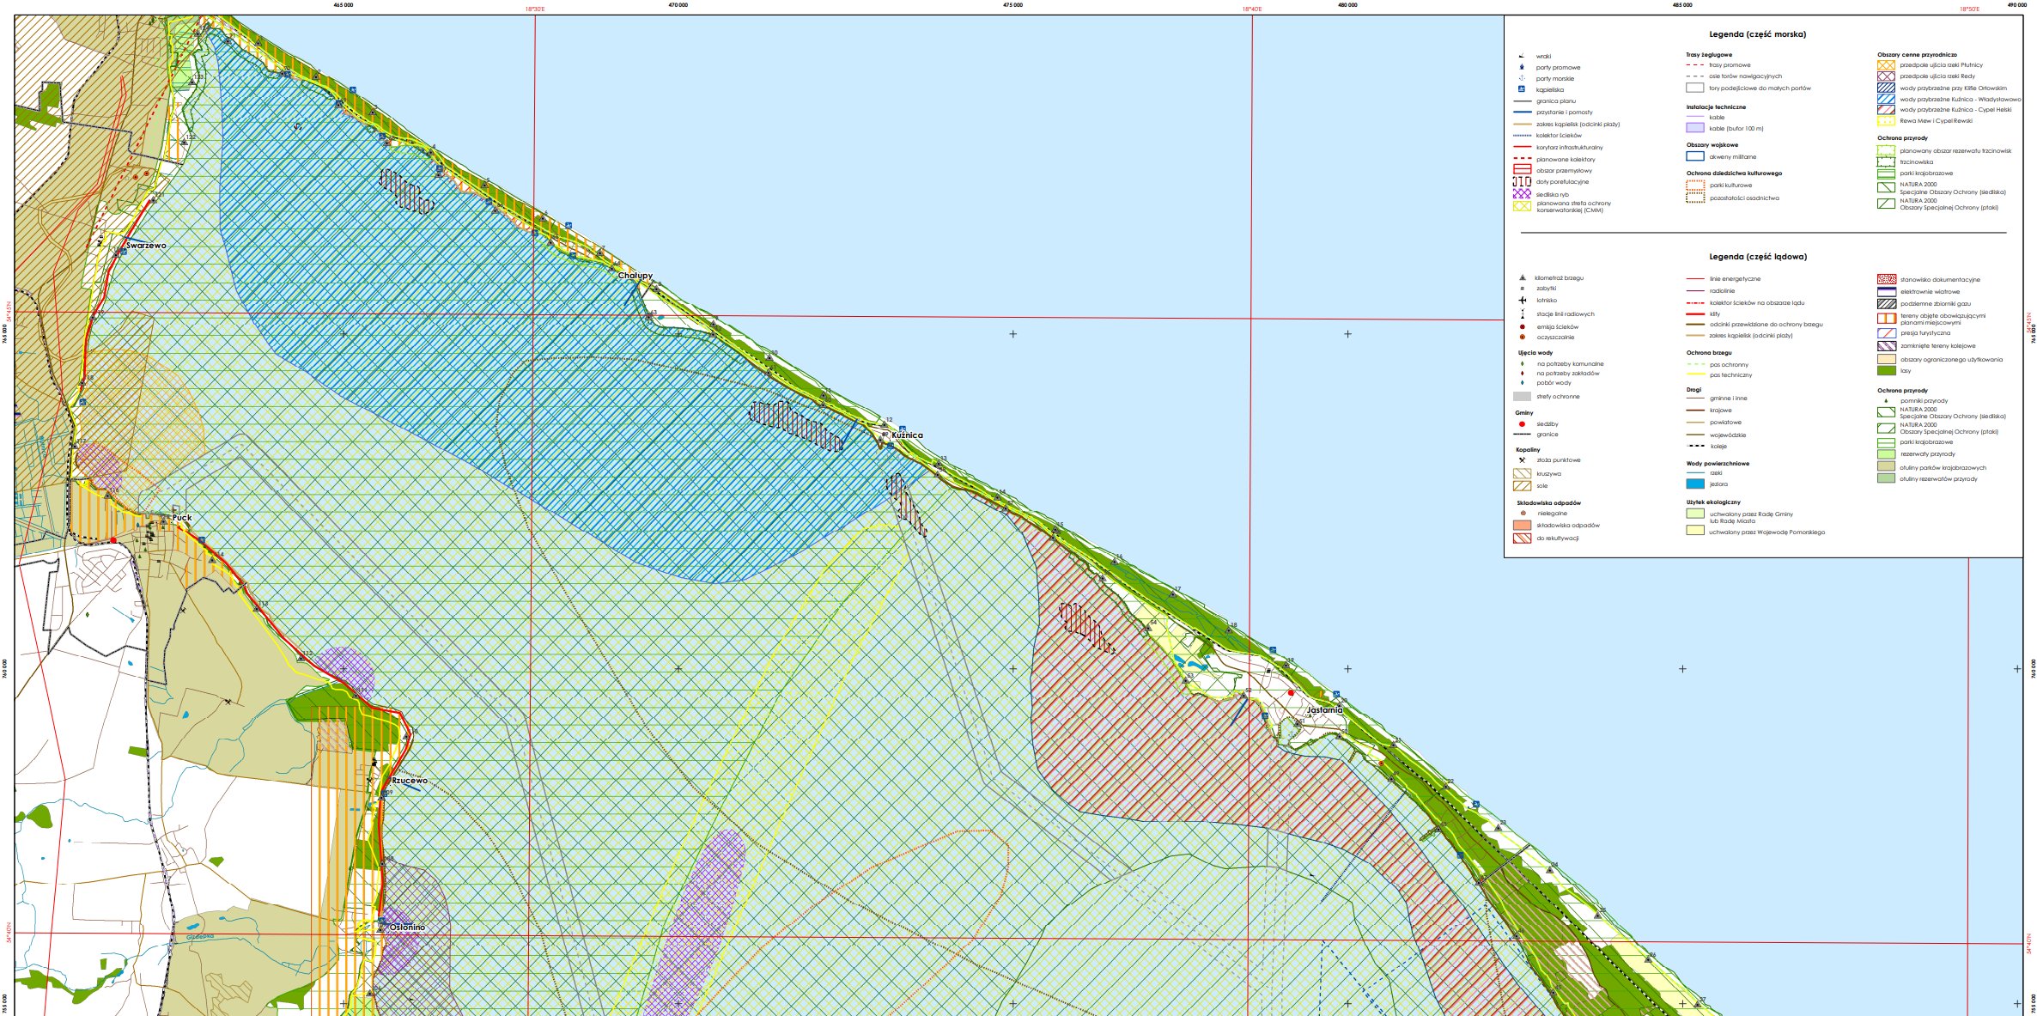Click the wody przybrzeżne Kuźnica - Cypel Helski swatch

click(x=1886, y=110)
